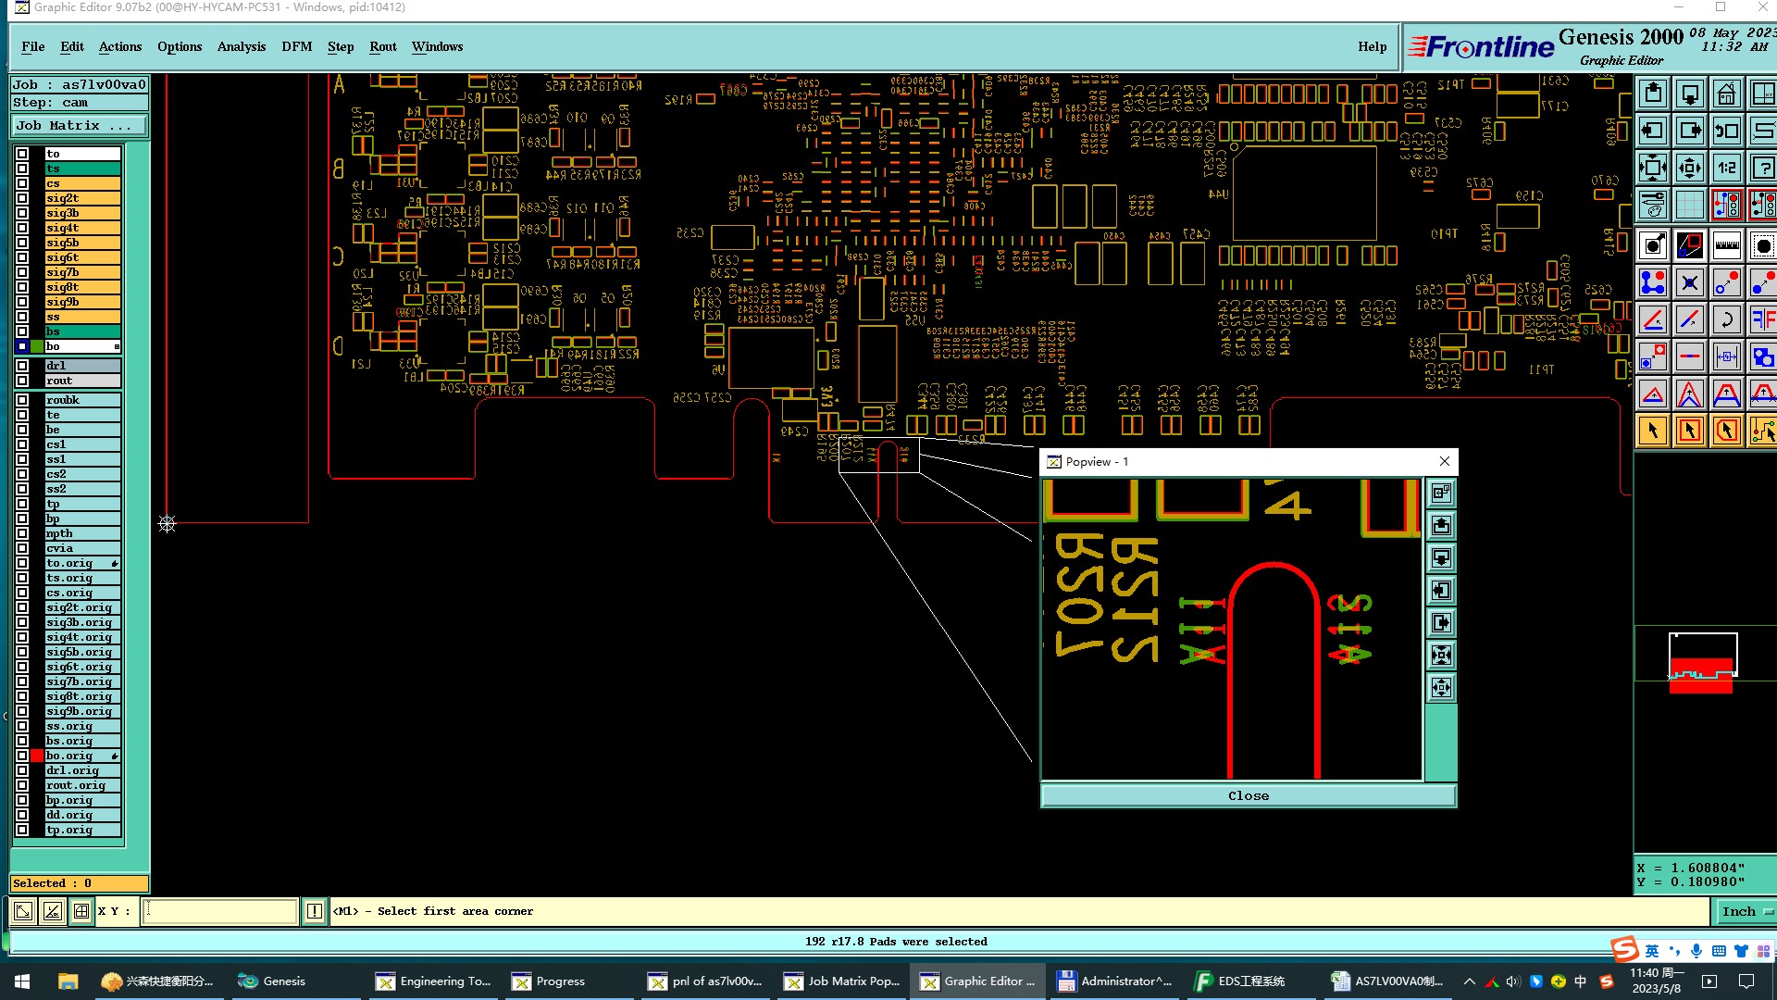Click the mirror feature tool icon
The image size is (1777, 1000).
coord(1762,319)
